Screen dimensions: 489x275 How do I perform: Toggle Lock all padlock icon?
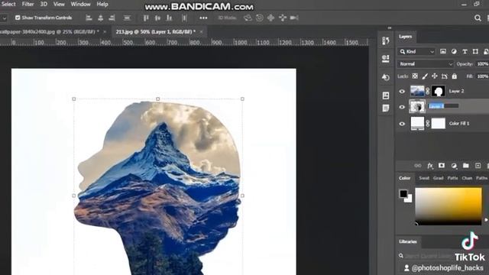tap(455, 76)
